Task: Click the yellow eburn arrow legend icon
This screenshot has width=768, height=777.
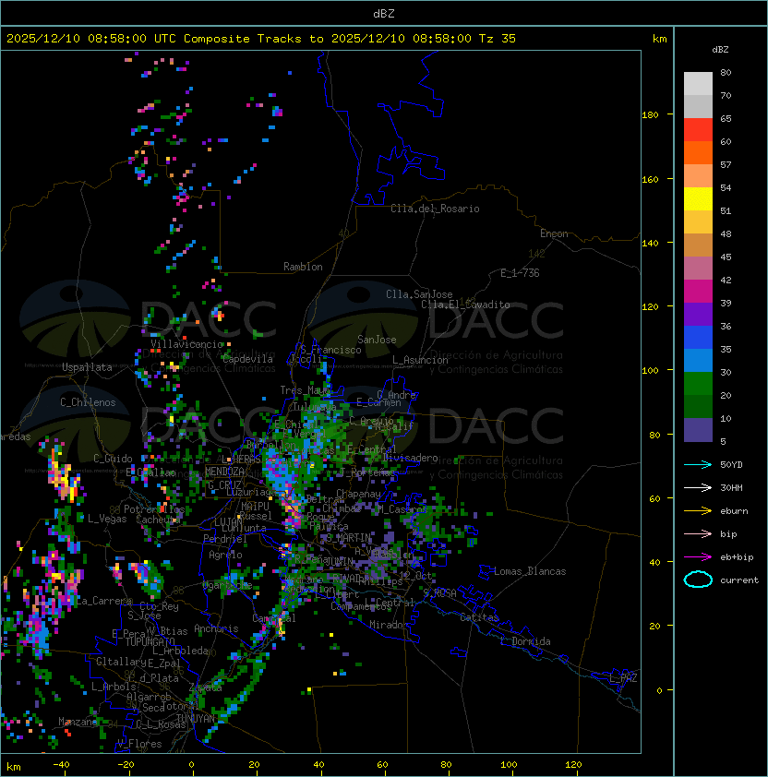Action: pos(698,511)
